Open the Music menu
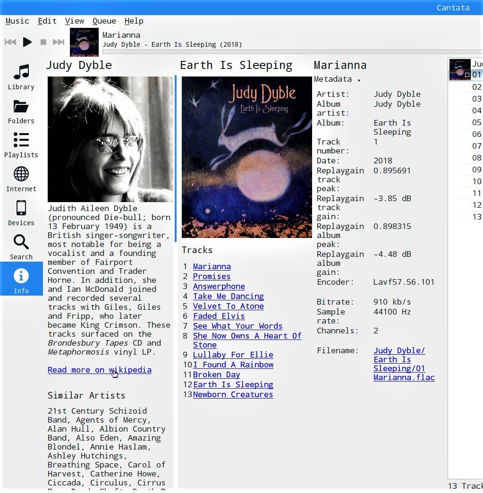Image resolution: width=483 pixels, height=493 pixels. (17, 21)
